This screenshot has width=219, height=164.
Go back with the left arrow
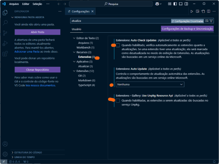click(x=59, y=4)
